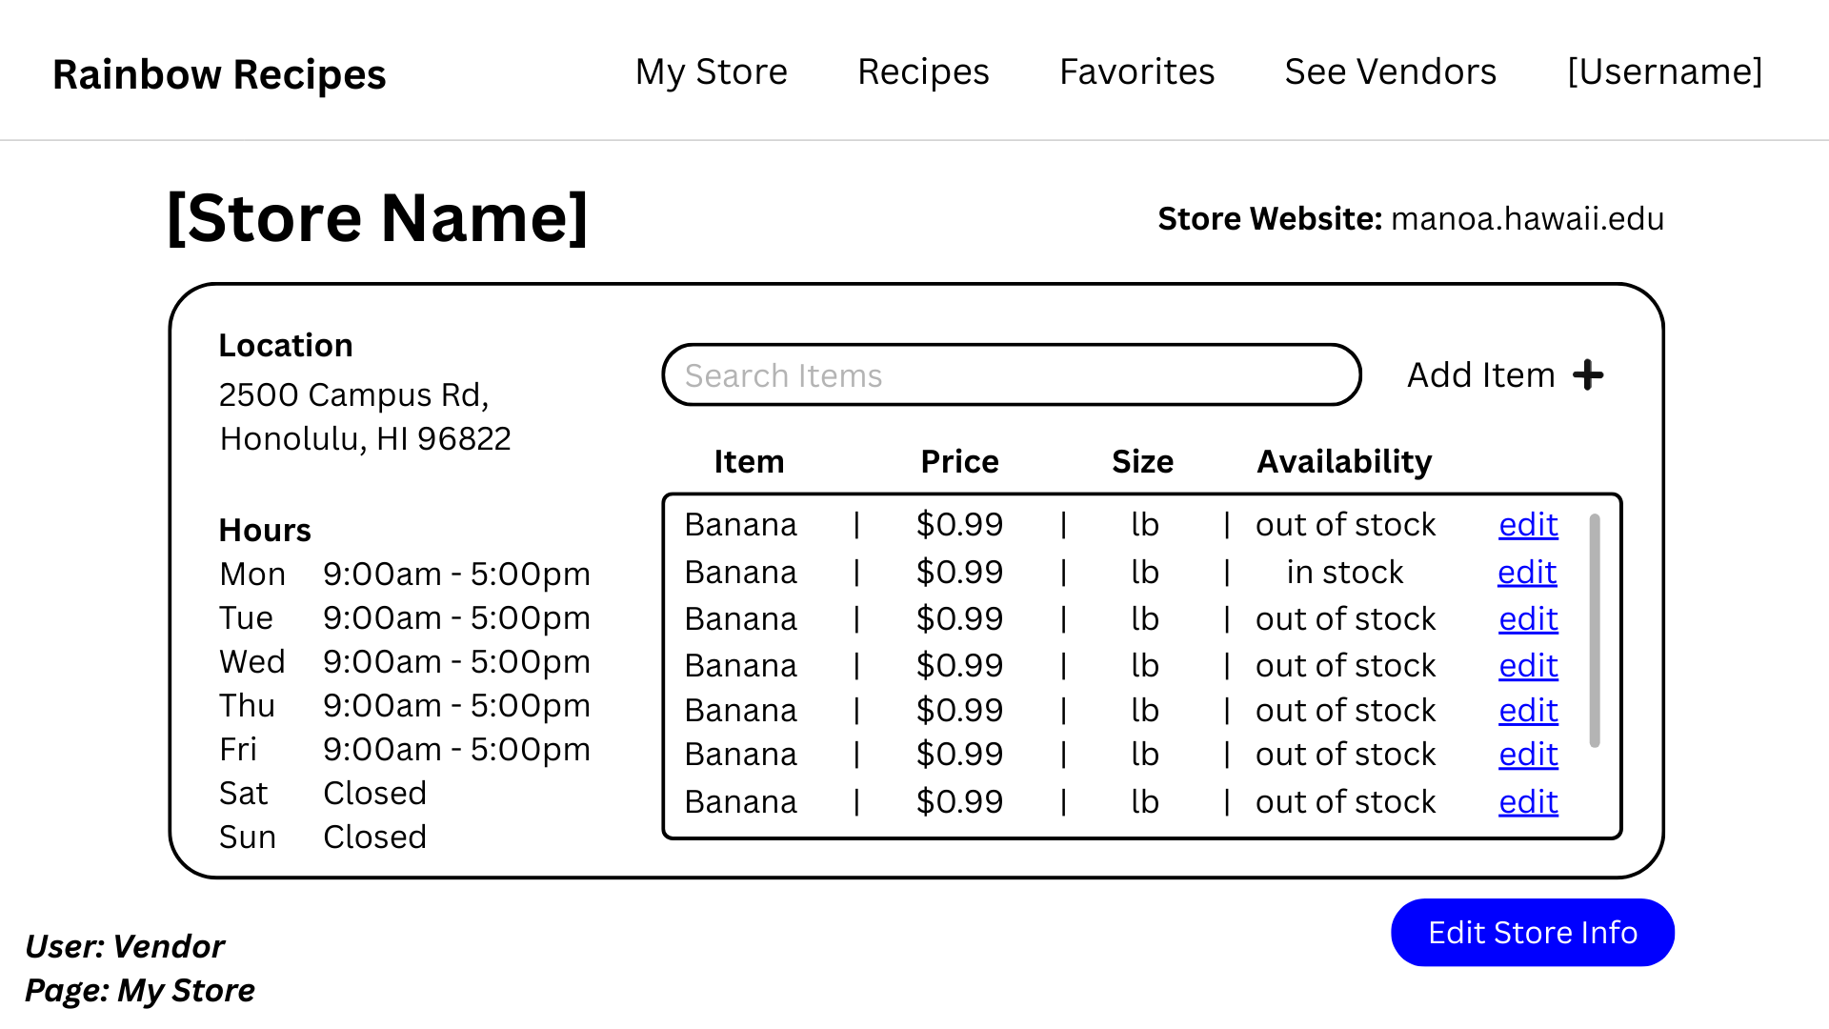1829x1029 pixels.
Task: Go to the Recipes page
Action: (923, 71)
